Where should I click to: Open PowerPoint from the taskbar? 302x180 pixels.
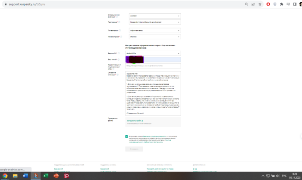point(56,176)
